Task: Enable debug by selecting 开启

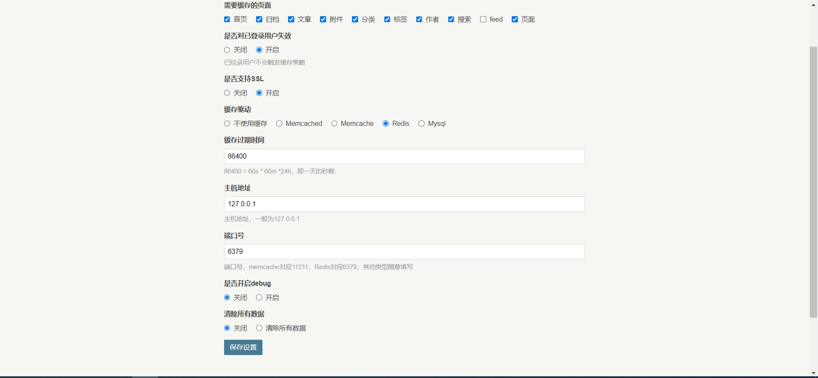Action: 259,298
